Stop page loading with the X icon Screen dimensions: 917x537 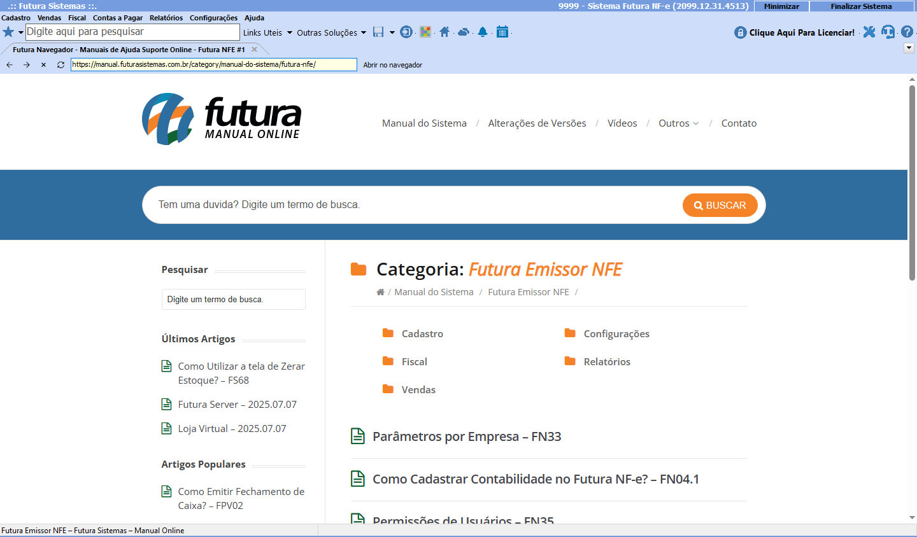43,65
